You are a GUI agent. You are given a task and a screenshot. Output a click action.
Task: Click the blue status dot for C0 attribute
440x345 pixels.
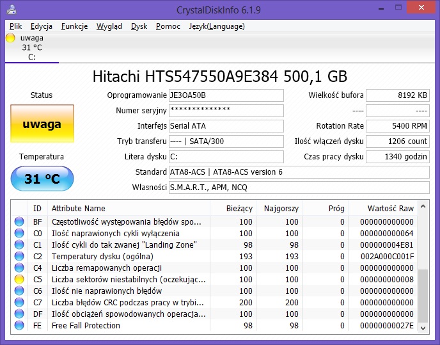pos(19,233)
